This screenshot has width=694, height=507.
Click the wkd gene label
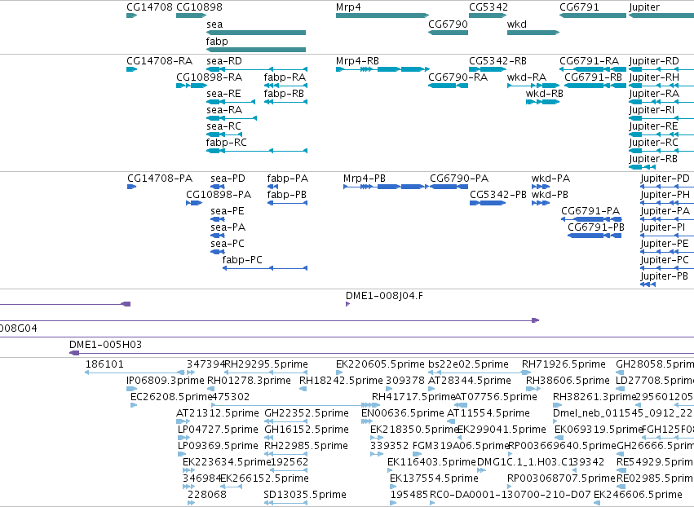pos(517,24)
